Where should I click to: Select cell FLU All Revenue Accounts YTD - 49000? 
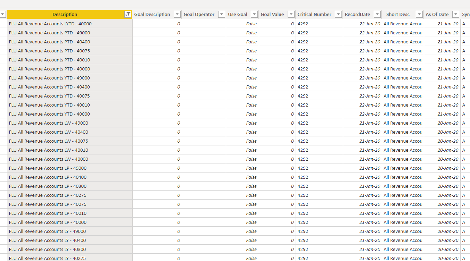(x=69, y=78)
